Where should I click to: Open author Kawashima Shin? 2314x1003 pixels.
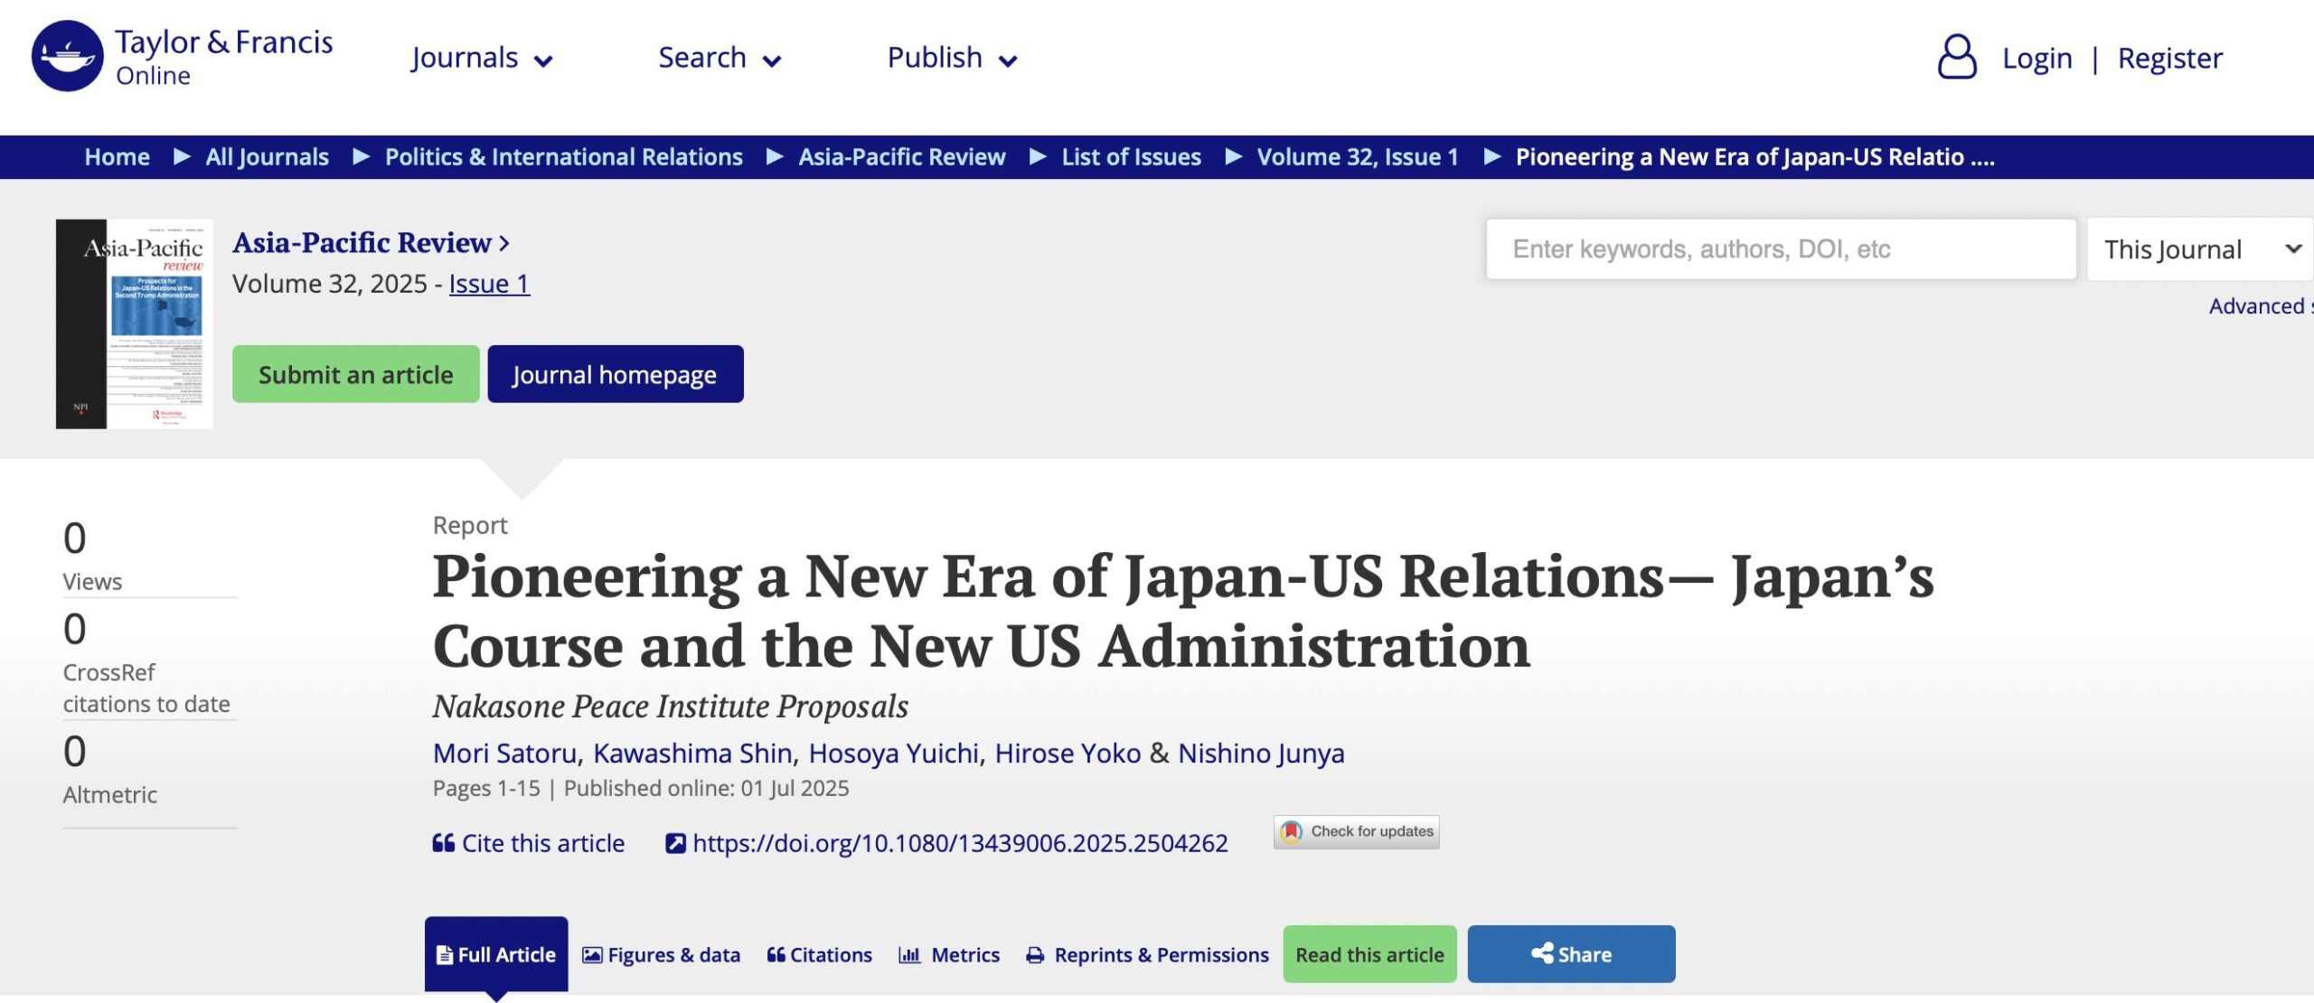692,754
